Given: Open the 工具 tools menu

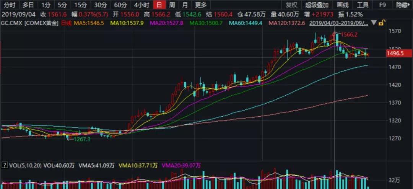Looking at the screenshot, I should 363,5.
